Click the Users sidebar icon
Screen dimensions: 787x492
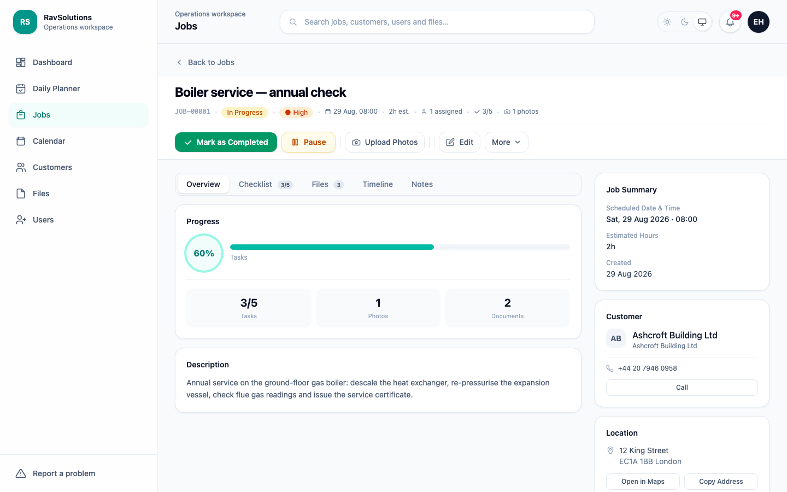click(x=21, y=220)
